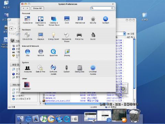Open the Security preference pane
This screenshot has height=124, width=165.
coord(93,20)
